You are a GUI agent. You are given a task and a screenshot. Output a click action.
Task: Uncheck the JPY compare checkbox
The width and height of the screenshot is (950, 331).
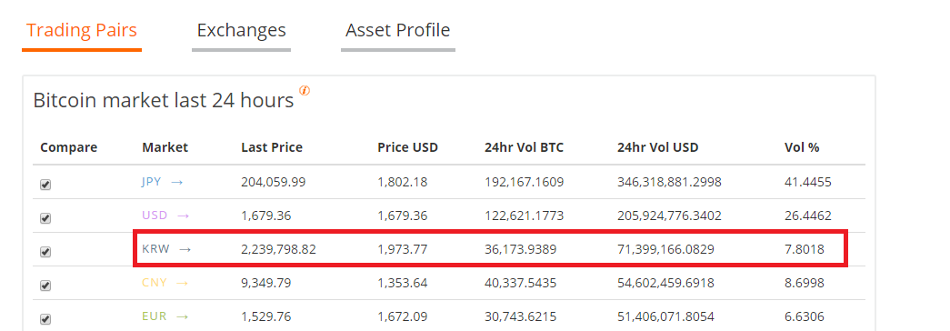click(x=45, y=185)
